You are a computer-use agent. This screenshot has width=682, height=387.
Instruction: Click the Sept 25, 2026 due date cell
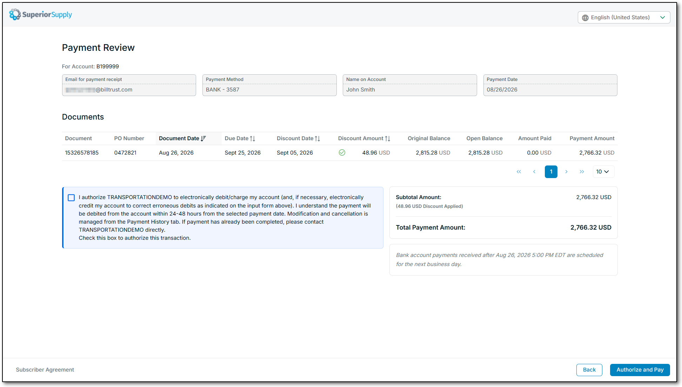tap(242, 153)
